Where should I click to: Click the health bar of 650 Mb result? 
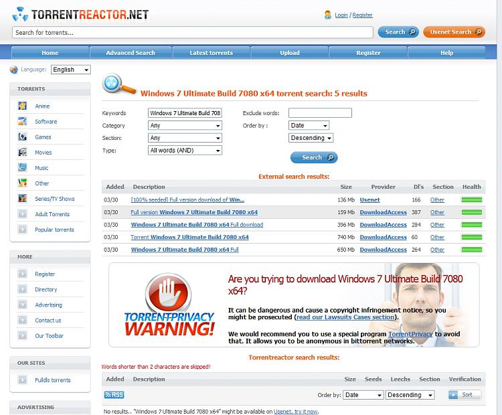click(472, 250)
